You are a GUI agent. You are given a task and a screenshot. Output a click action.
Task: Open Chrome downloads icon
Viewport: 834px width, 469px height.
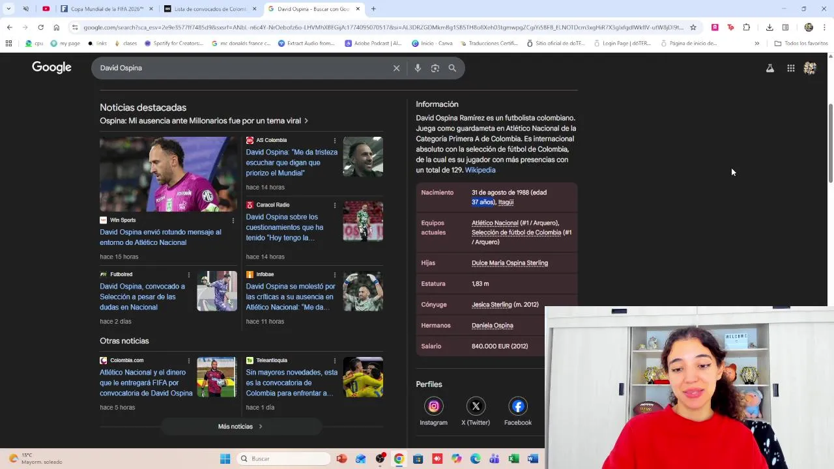(769, 27)
